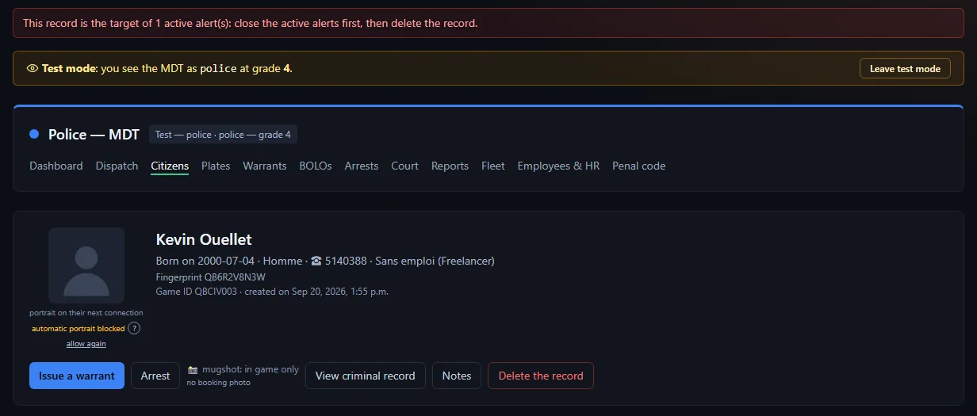This screenshot has height=416, width=977.
Task: Click Delete the record button
Action: (541, 376)
